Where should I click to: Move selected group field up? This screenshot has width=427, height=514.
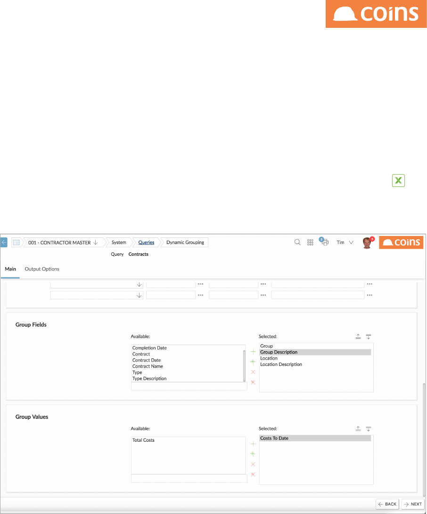(358, 337)
